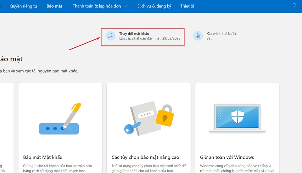Click the Windows shield laptop illustration
This screenshot has height=173, width=302.
237,118
